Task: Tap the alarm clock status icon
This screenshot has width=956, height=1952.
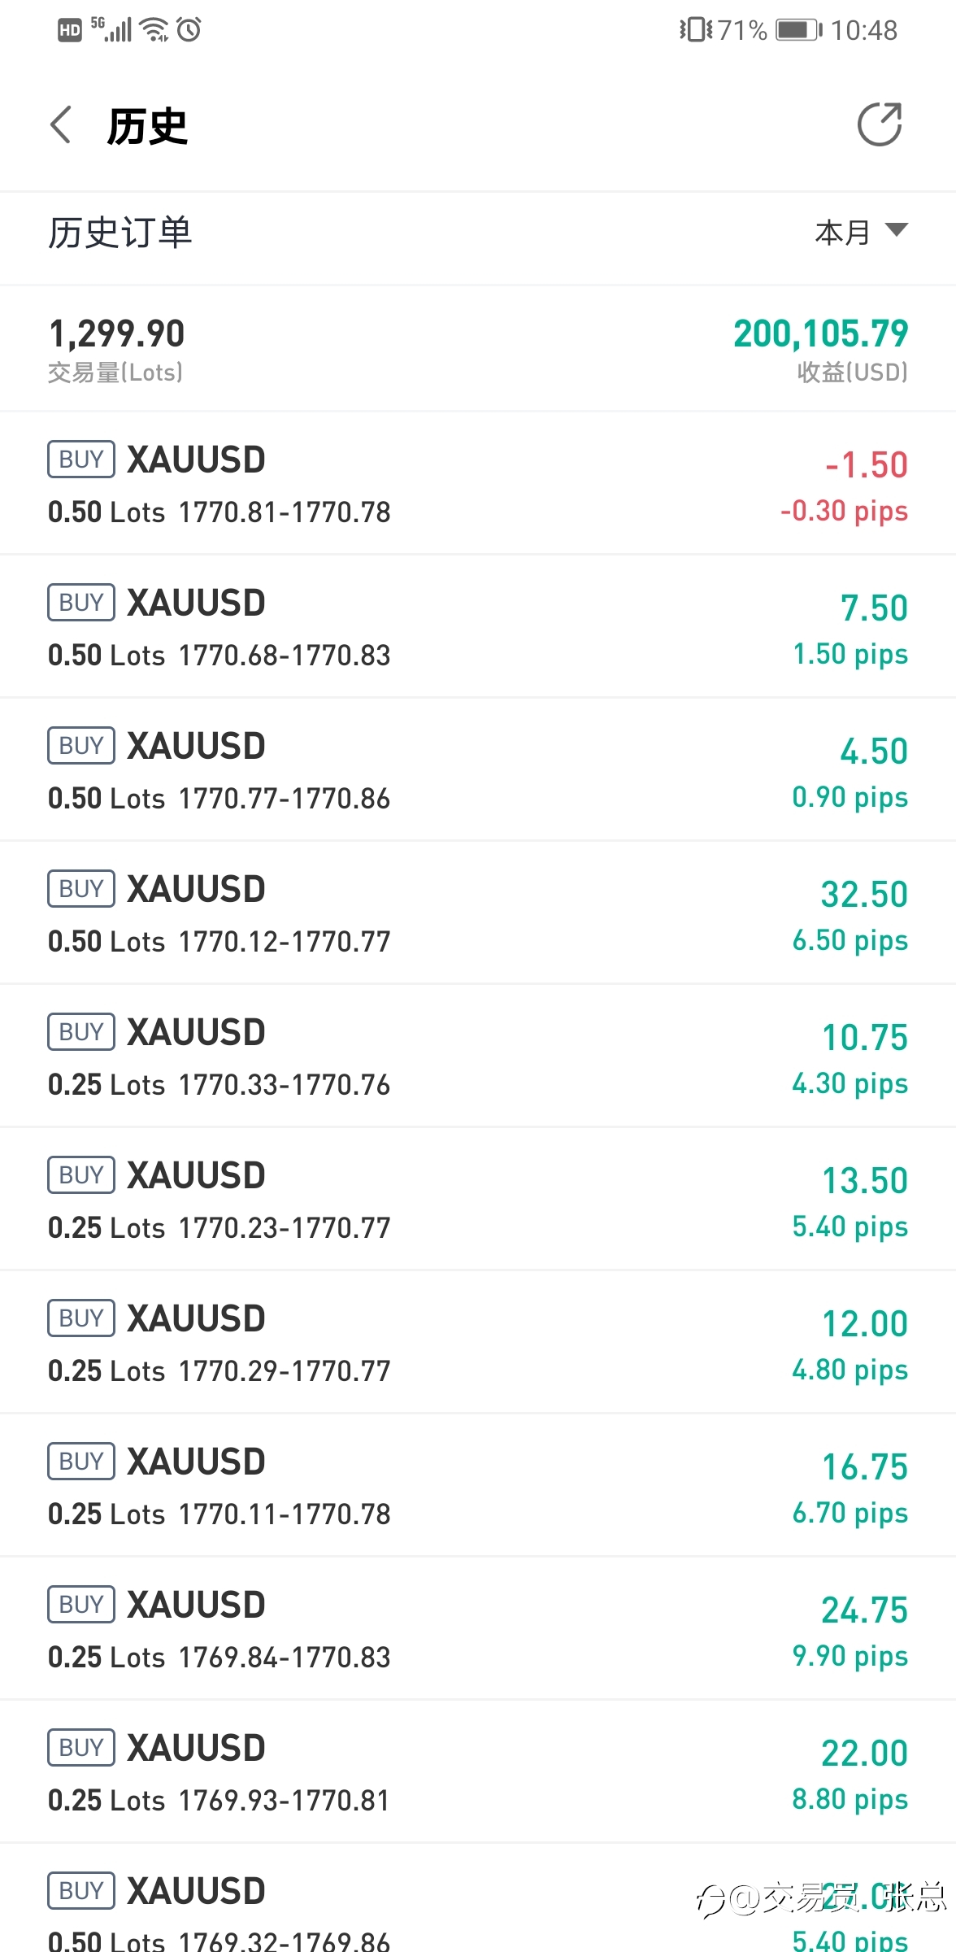Action: tap(189, 30)
